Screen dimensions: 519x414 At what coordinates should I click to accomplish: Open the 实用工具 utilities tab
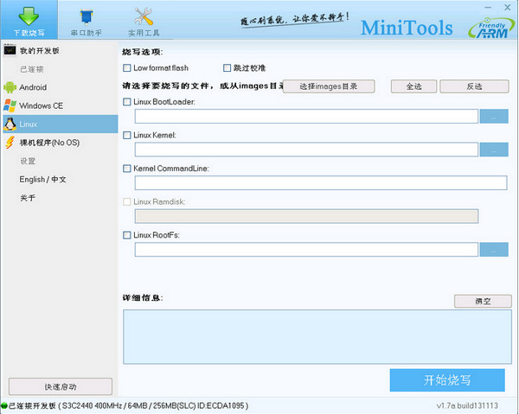click(144, 20)
